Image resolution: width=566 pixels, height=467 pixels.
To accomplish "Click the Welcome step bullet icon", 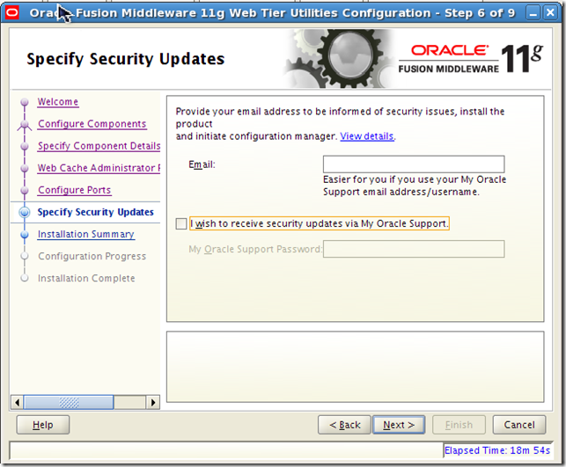I will [x=25, y=103].
